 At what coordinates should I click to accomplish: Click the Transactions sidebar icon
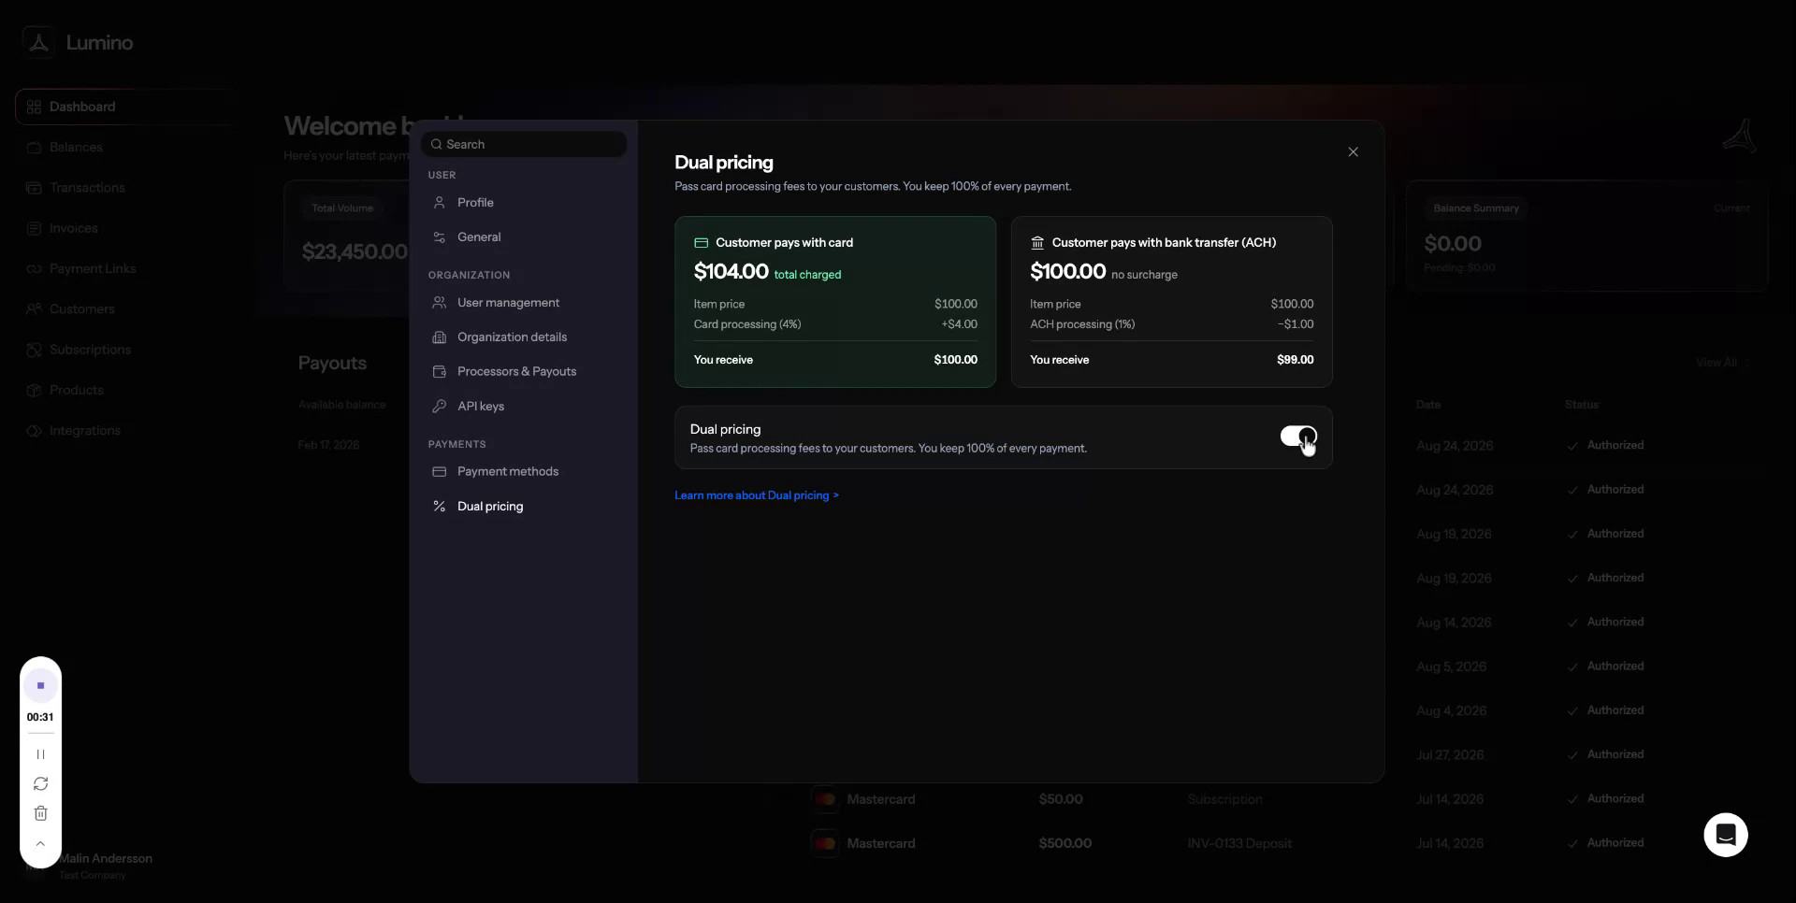[x=34, y=188]
